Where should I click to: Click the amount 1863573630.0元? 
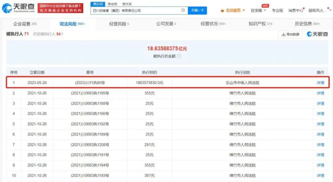tap(150, 83)
